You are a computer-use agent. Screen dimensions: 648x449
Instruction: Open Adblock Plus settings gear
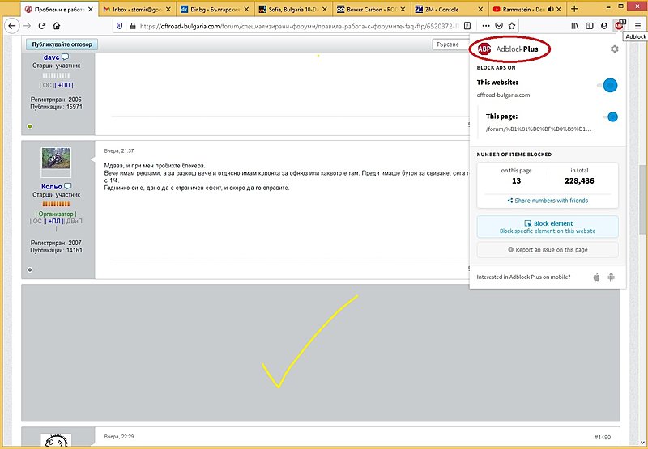[x=614, y=49]
